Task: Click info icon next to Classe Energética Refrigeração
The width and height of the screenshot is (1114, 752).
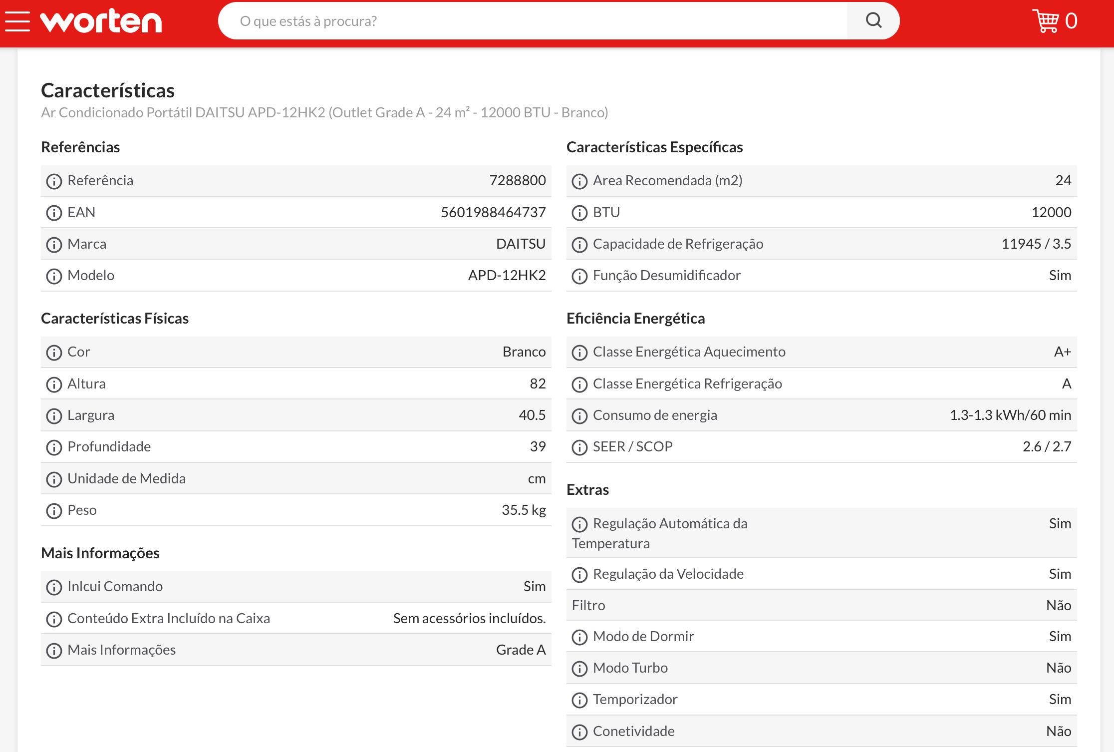Action: coord(579,384)
